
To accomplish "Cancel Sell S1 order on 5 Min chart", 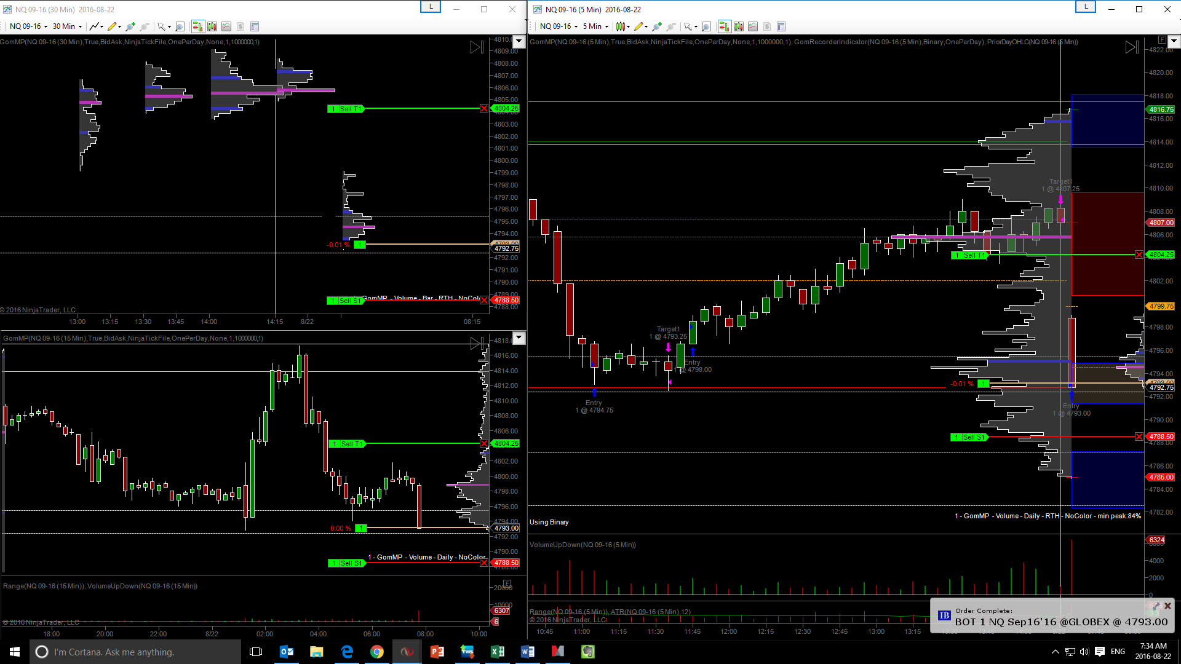I will click(1139, 437).
